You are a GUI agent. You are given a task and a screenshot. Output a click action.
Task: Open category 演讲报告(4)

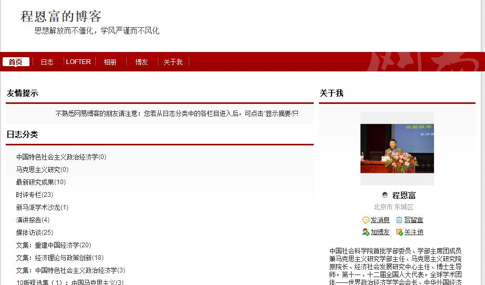pyautogui.click(x=33, y=220)
